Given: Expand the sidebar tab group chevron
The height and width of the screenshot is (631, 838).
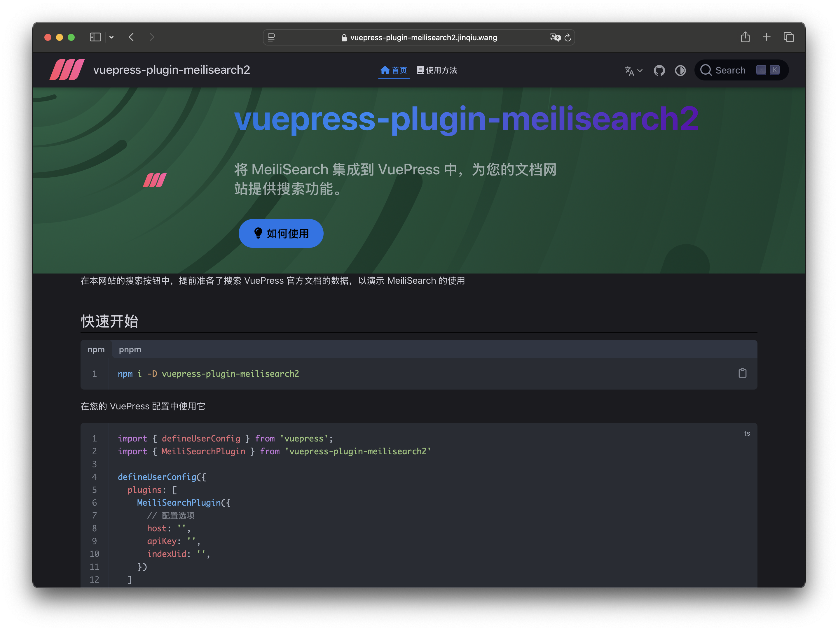Looking at the screenshot, I should pos(111,37).
